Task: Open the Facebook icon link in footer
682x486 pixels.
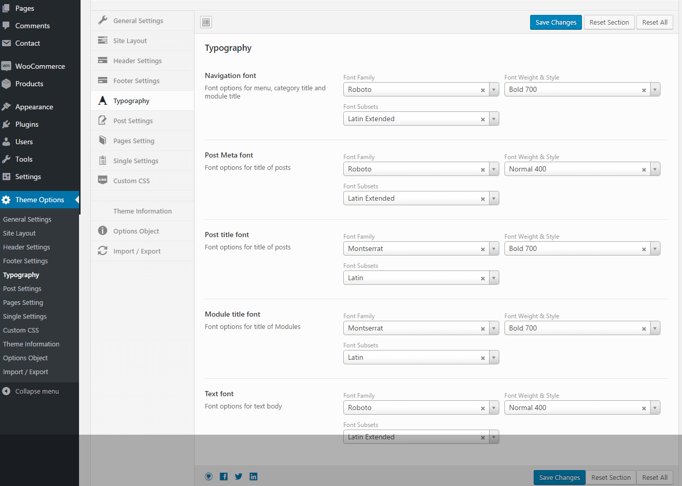Action: click(224, 476)
